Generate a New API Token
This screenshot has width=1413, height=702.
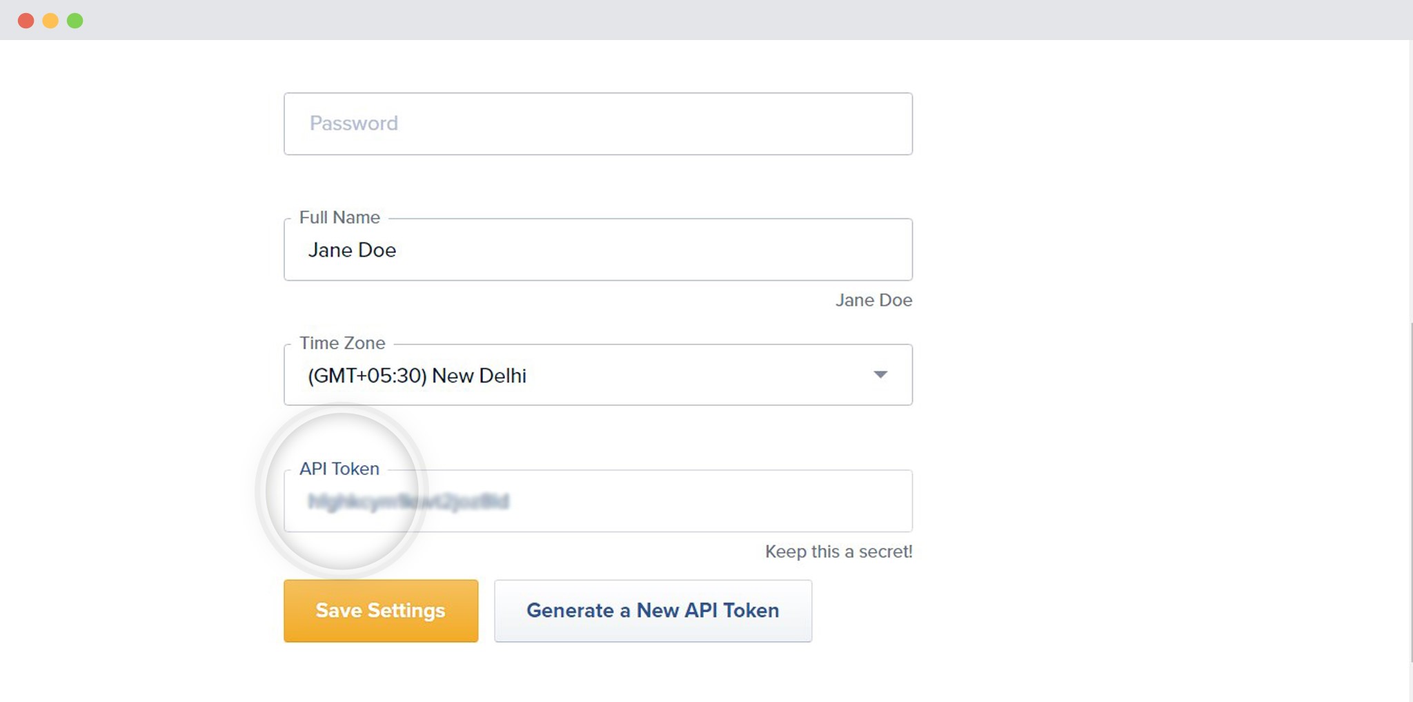coord(653,611)
